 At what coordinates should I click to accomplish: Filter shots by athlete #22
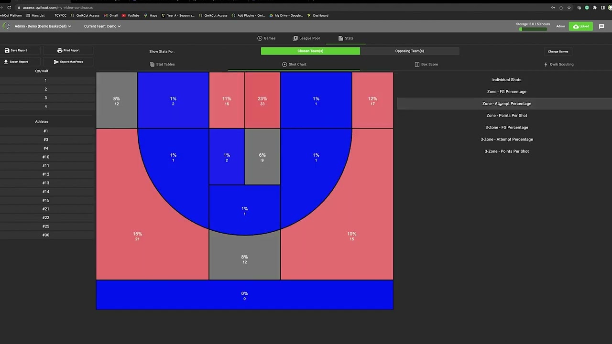coord(46,218)
